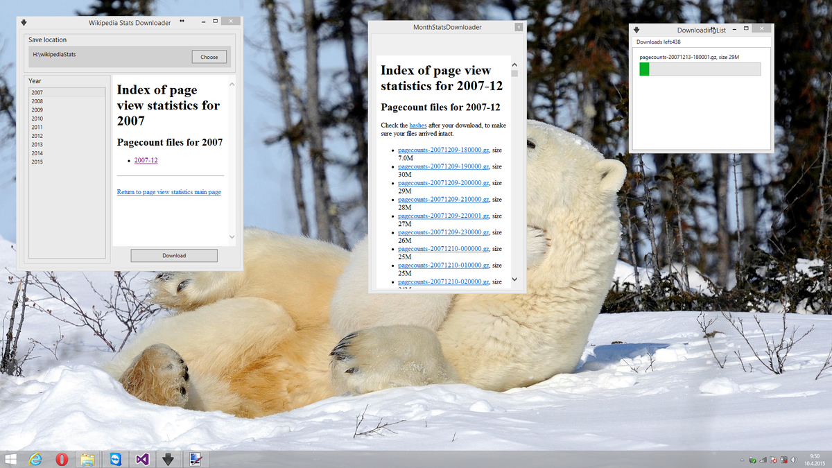Launch Internet Explorer from the taskbar
832x468 pixels.
(35, 459)
